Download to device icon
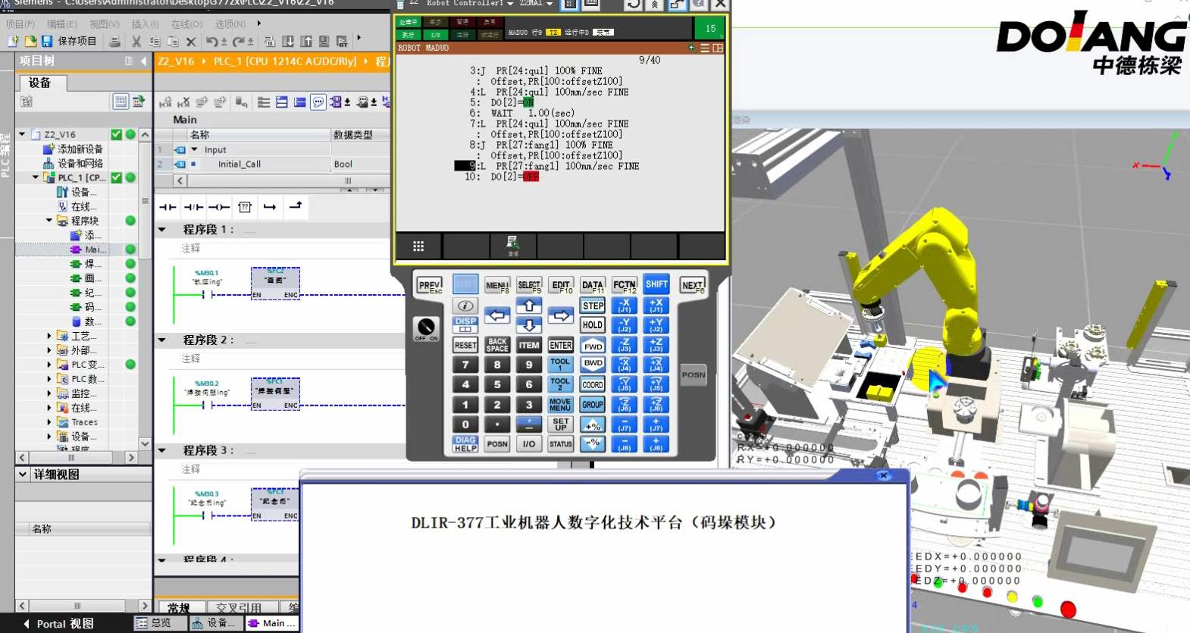Viewport: 1190px width, 633px height. point(288,41)
